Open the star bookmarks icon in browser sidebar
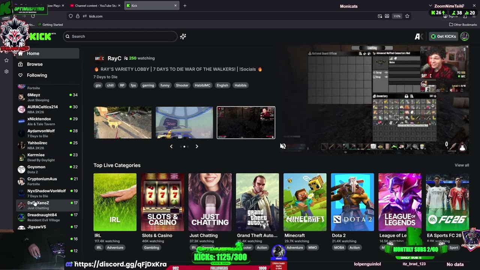480x270 pixels. pos(6,60)
